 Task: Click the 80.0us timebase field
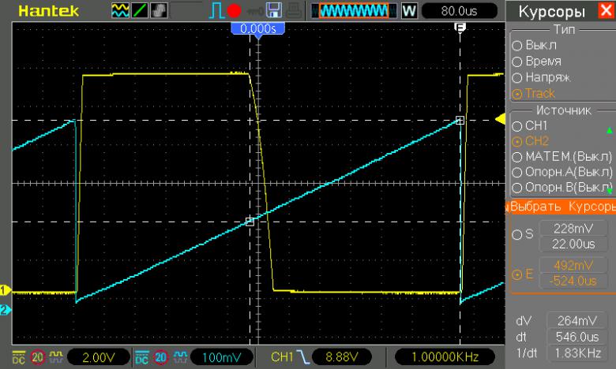point(462,12)
